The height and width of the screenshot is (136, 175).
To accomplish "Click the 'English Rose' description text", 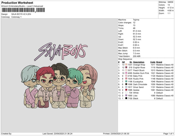I will 139,67.
